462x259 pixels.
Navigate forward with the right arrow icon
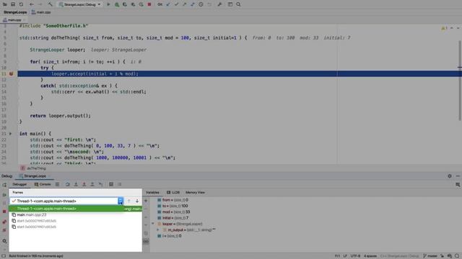tap(40, 4)
